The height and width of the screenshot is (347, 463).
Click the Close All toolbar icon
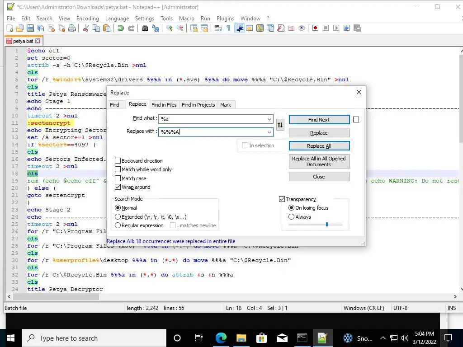pos(61,28)
